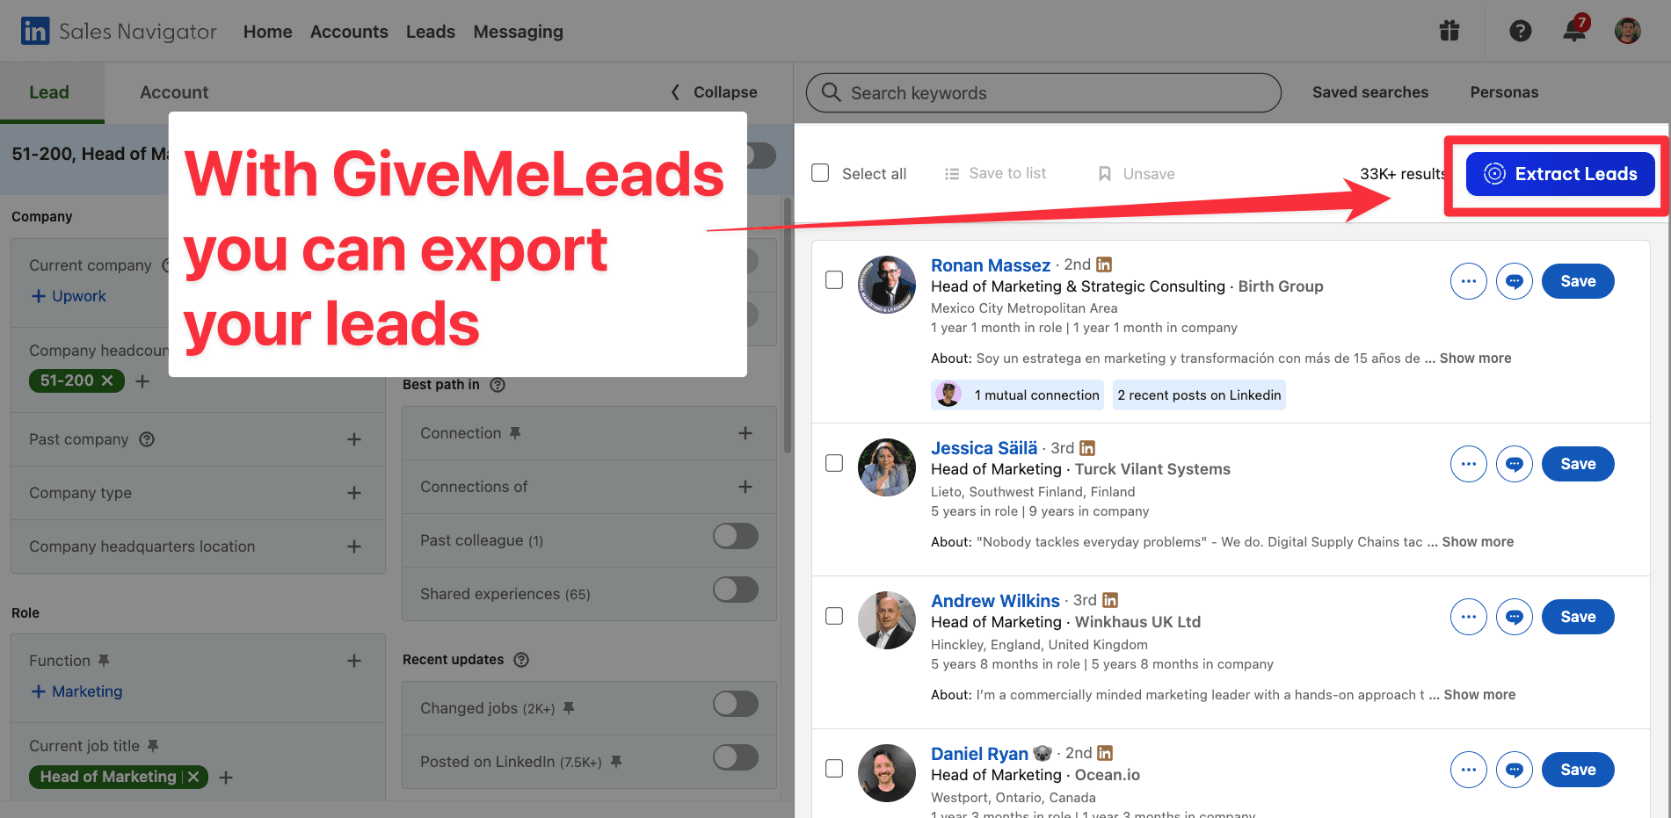
Task: Click the Search keywords input field
Action: tap(1042, 92)
